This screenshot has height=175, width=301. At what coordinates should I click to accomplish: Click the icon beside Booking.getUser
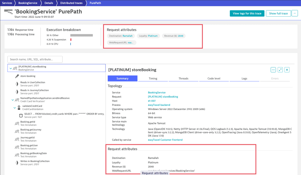[17, 147]
